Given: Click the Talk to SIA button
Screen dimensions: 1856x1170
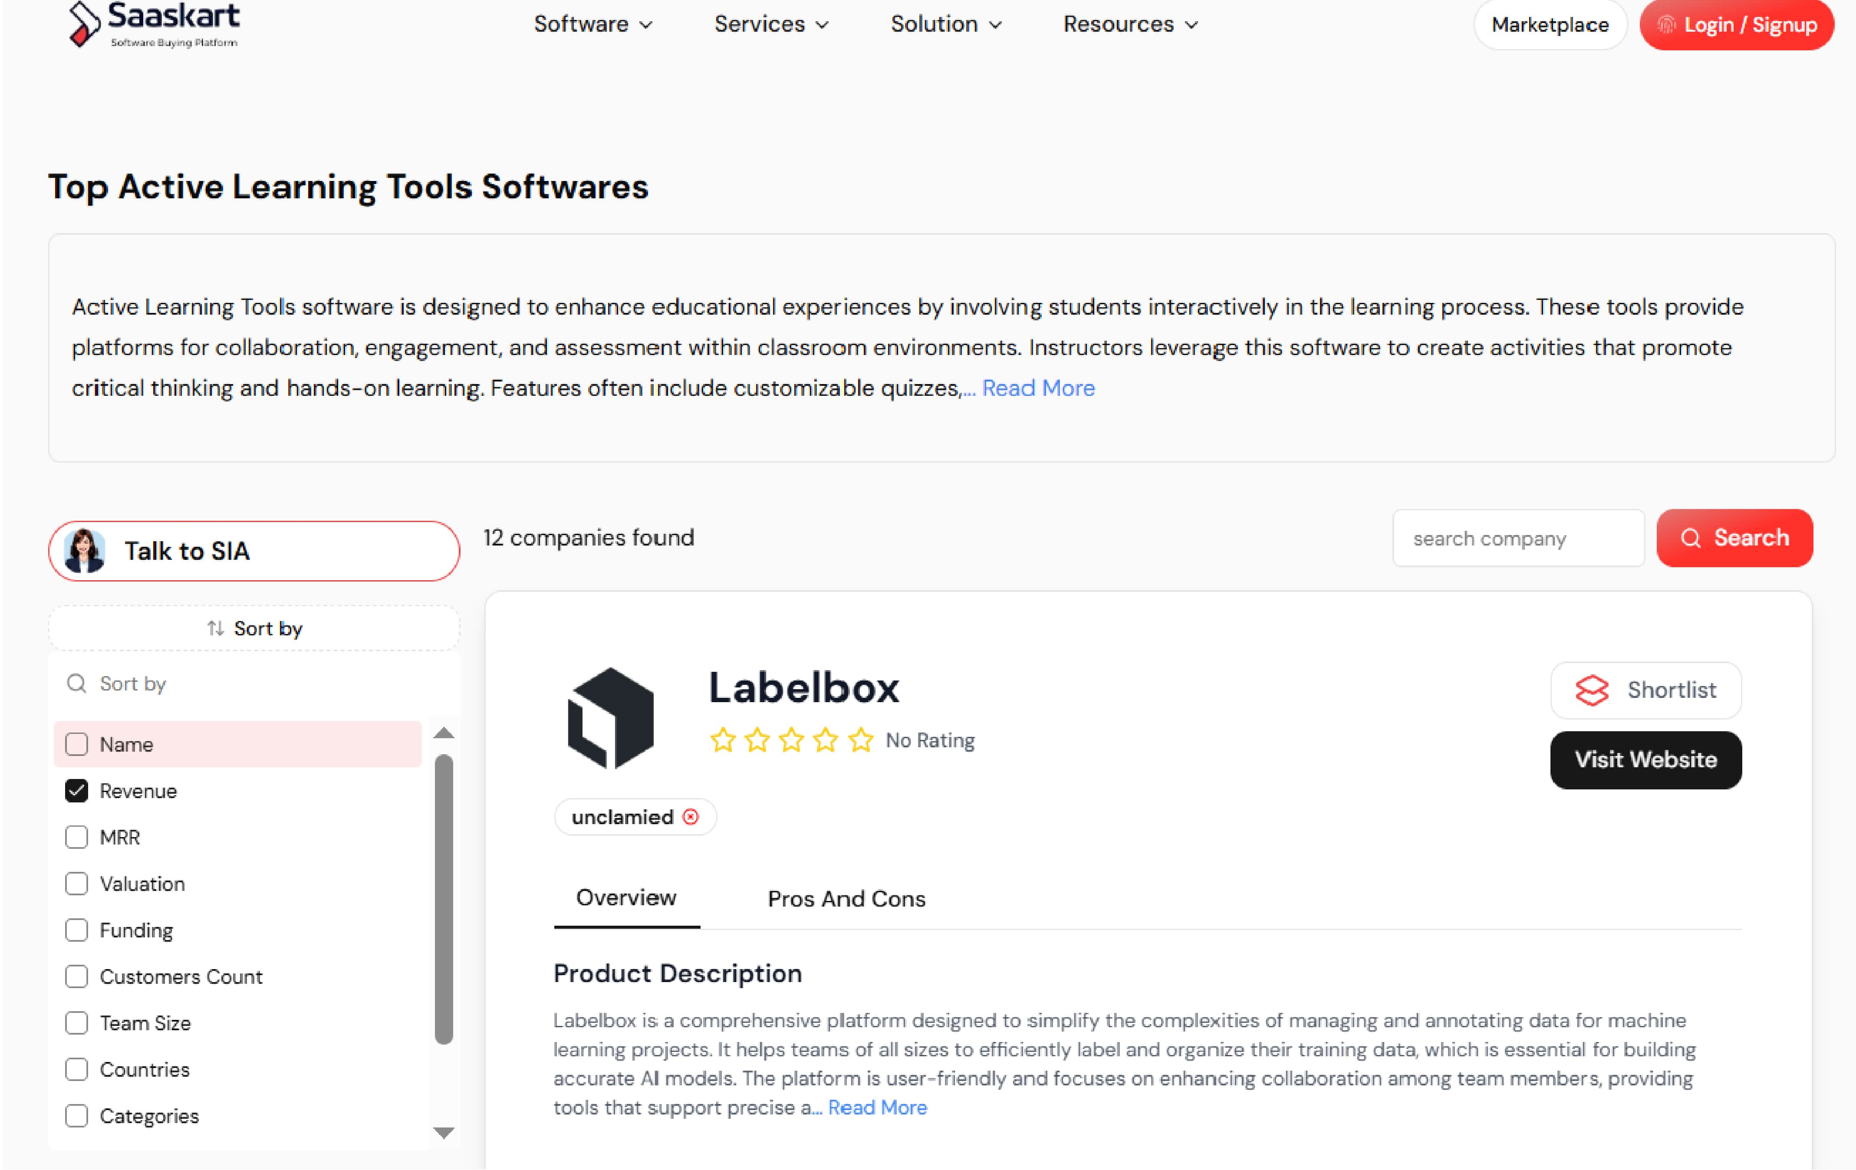Looking at the screenshot, I should pyautogui.click(x=254, y=551).
